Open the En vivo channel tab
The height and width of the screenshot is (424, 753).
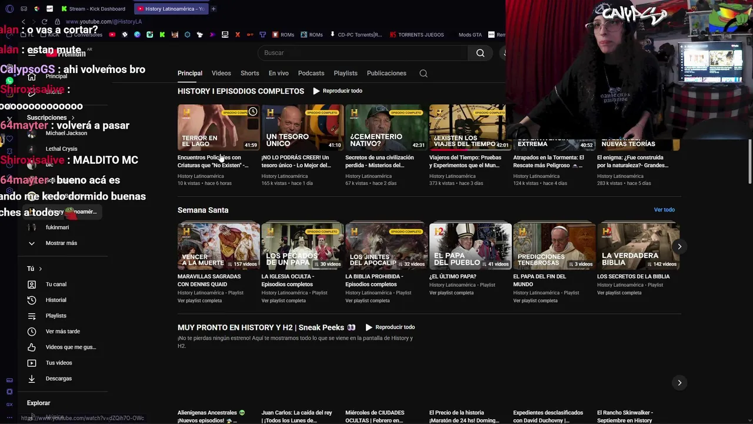[278, 74]
